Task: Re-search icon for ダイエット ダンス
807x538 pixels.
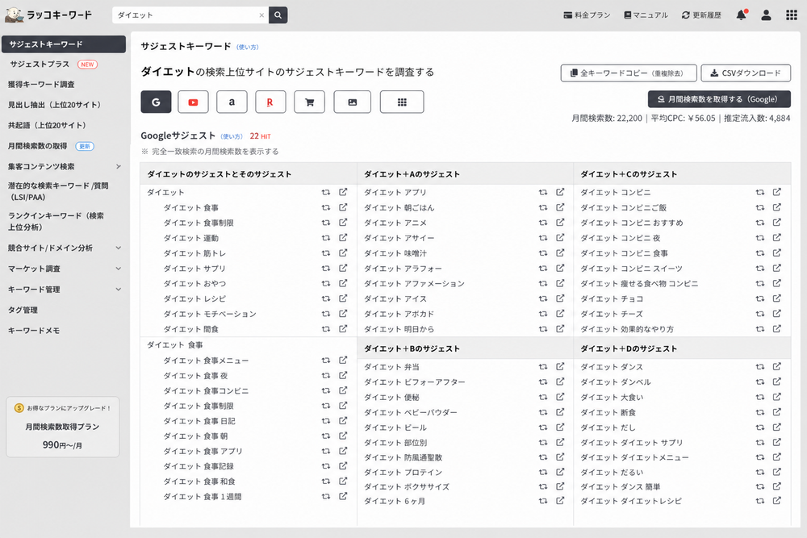Action: (x=759, y=367)
